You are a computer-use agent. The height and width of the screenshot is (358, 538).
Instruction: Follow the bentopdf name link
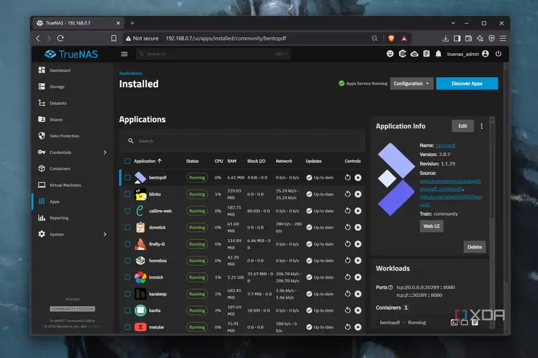point(446,145)
